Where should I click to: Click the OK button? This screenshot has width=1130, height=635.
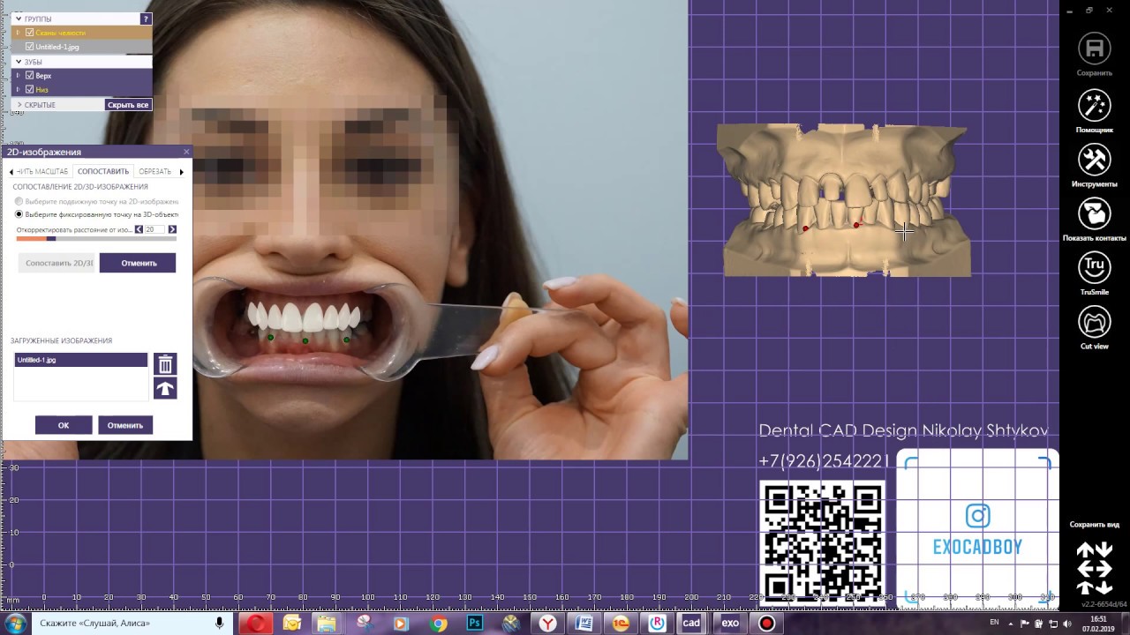(64, 425)
